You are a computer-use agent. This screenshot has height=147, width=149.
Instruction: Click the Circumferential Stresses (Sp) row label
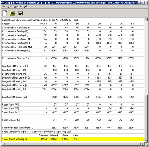[x=16, y=58]
